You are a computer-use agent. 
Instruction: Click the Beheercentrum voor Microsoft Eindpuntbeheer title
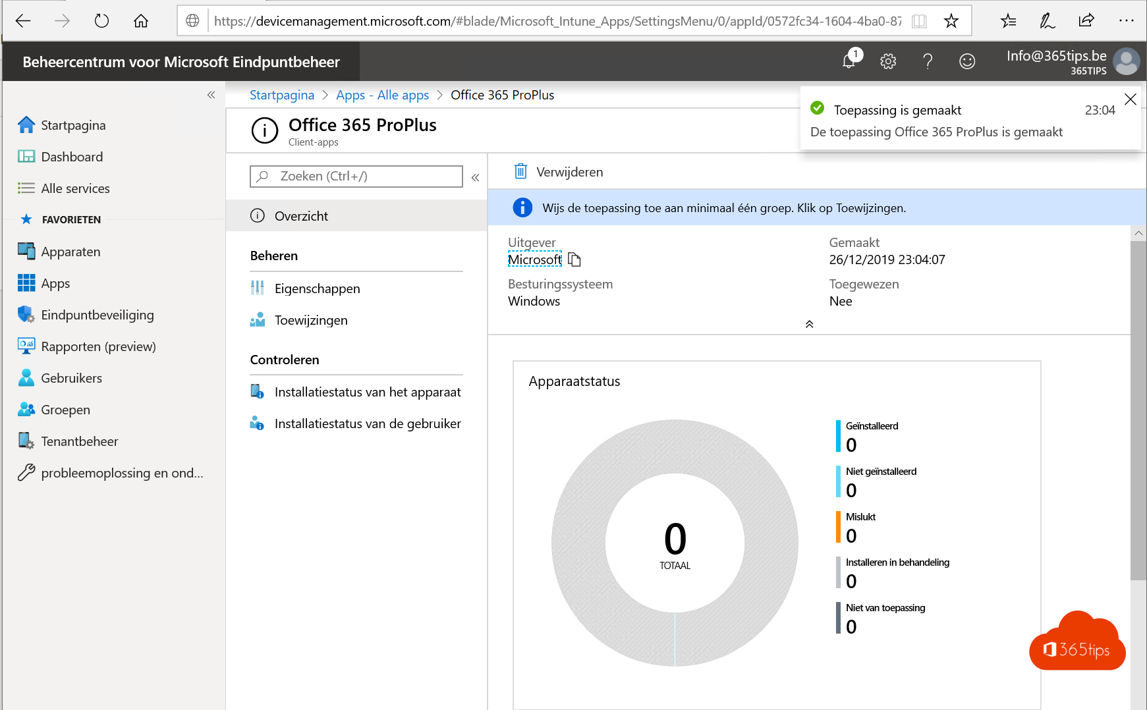(181, 62)
